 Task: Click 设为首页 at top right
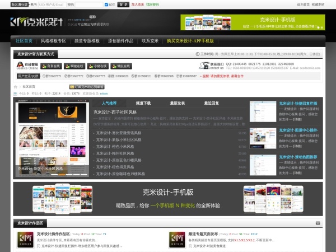pyautogui.click(x=303, y=4)
